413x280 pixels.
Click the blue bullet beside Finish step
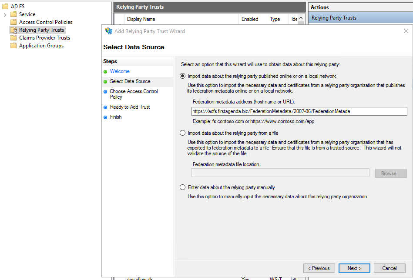[105, 117]
